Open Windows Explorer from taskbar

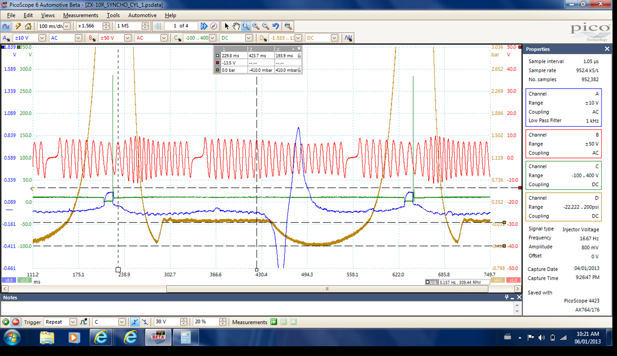point(47,338)
